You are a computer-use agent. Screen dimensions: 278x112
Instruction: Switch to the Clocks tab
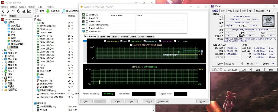[x=132, y=37]
